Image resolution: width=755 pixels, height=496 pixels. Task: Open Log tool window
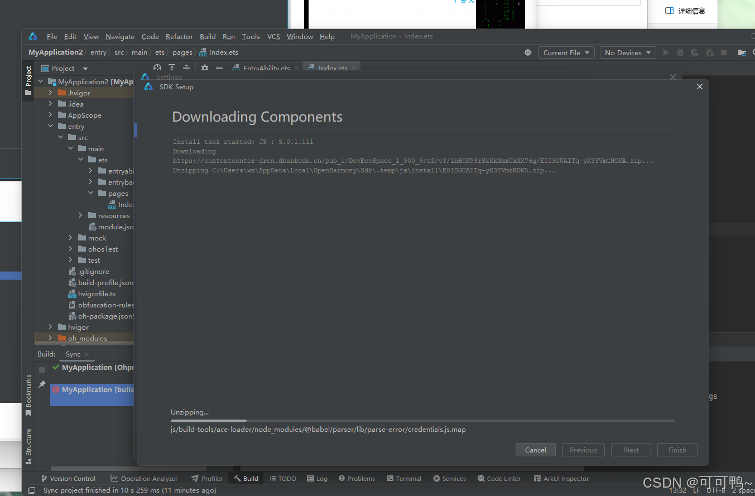coord(317,479)
